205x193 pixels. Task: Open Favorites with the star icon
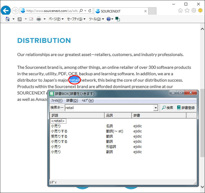point(187,10)
